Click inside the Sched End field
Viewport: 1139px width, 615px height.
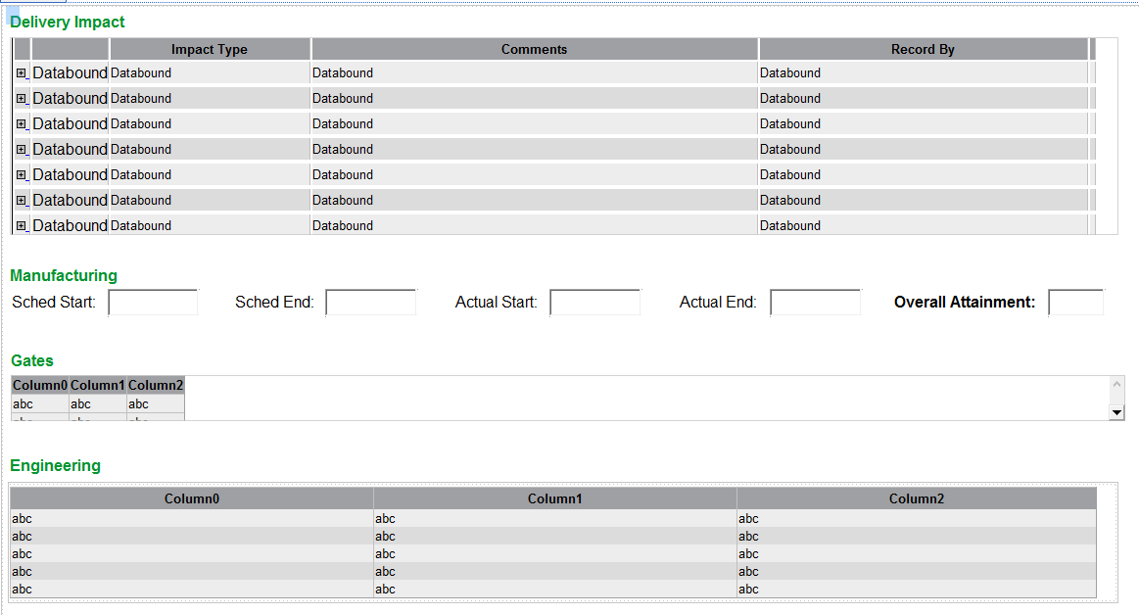(370, 303)
